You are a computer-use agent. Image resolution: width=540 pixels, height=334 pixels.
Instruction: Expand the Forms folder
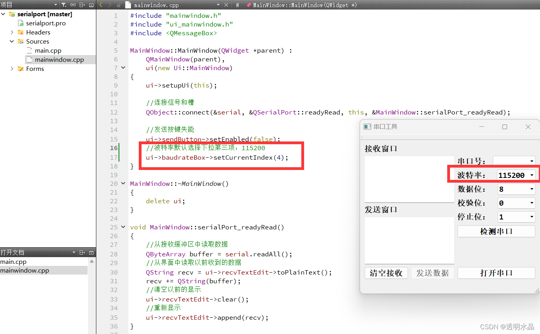12,69
